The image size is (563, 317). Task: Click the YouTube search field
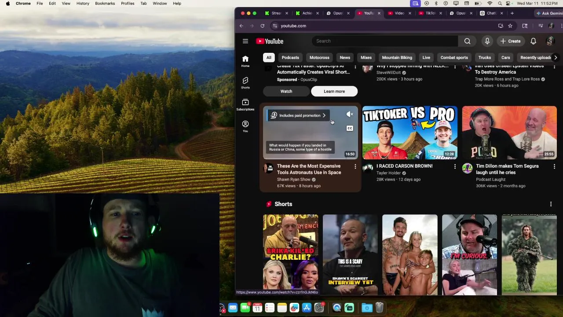coord(385,41)
